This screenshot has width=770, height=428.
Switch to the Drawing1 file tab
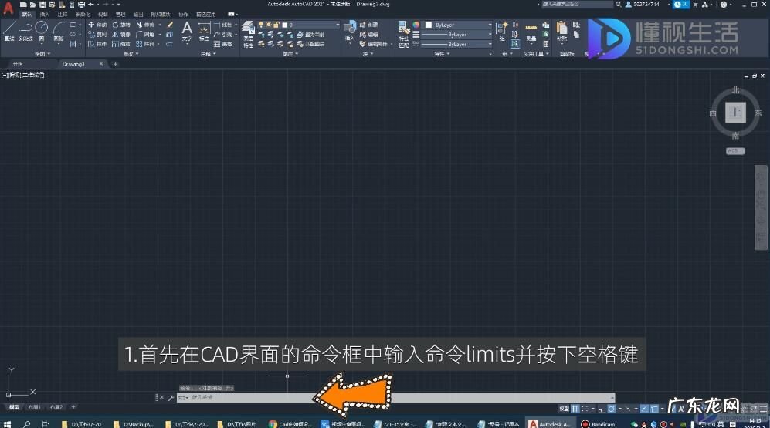point(73,64)
